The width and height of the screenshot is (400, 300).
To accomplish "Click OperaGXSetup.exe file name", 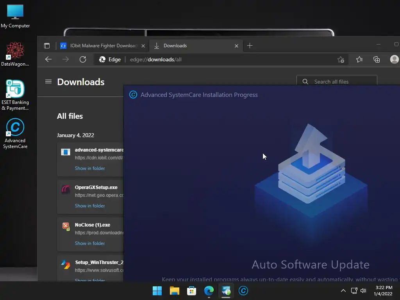I will [x=96, y=187].
